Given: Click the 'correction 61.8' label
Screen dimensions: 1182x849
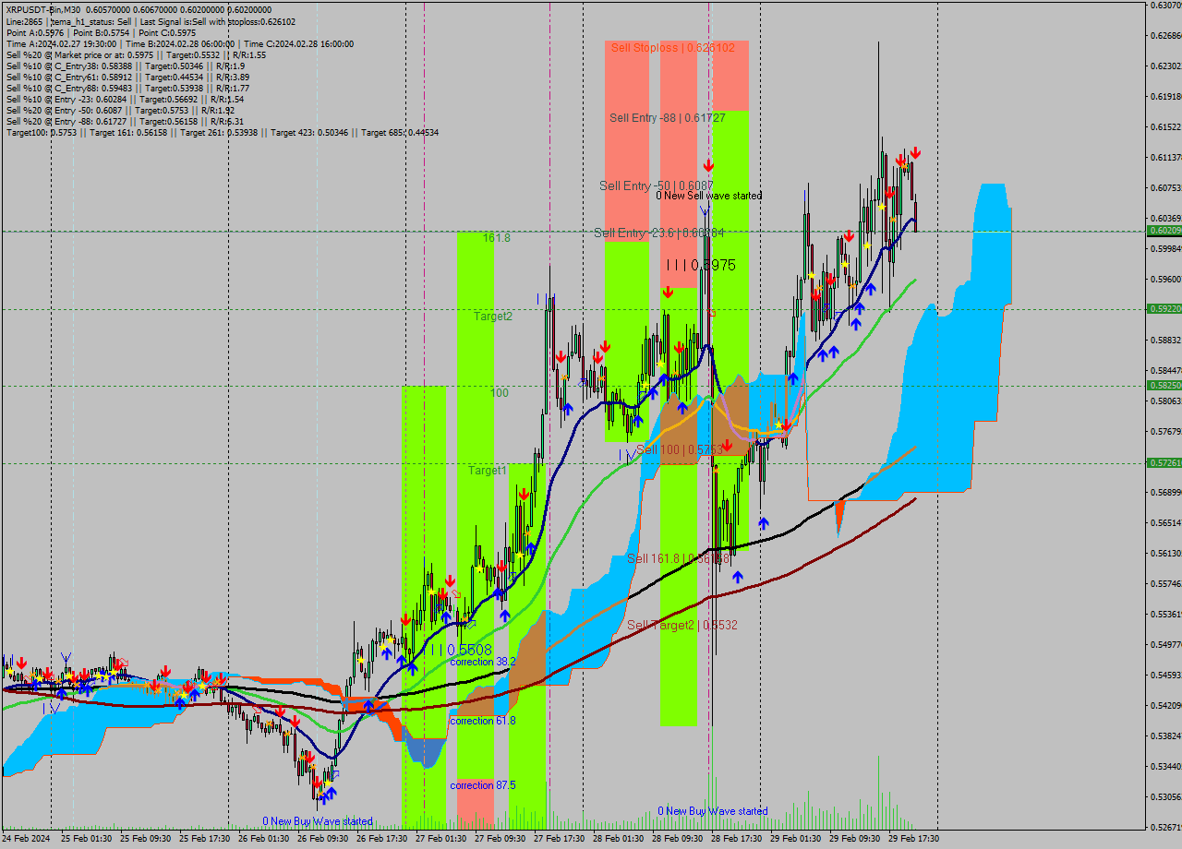Looking at the screenshot, I should 483,721.
